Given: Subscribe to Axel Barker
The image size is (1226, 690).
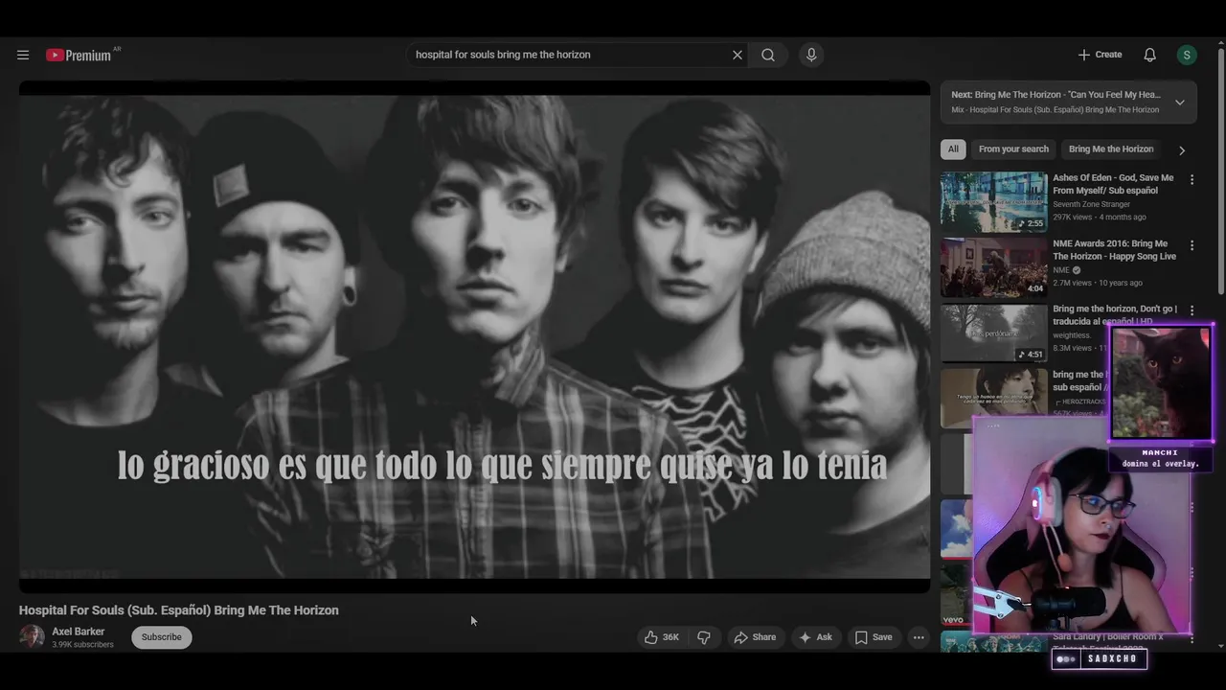Looking at the screenshot, I should click(x=162, y=637).
